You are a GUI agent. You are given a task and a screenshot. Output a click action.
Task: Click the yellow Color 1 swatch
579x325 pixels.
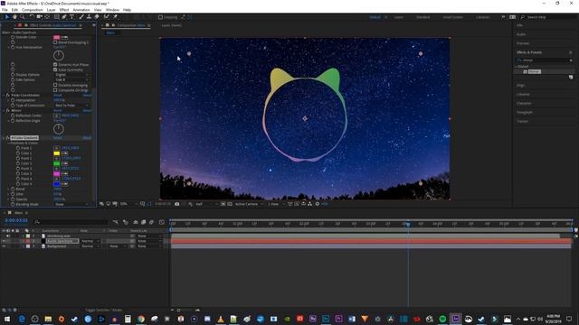(56, 153)
